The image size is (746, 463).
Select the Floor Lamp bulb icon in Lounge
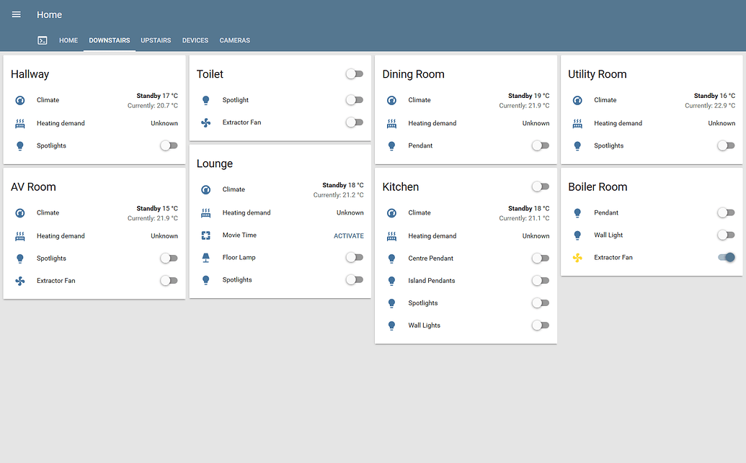tap(205, 258)
